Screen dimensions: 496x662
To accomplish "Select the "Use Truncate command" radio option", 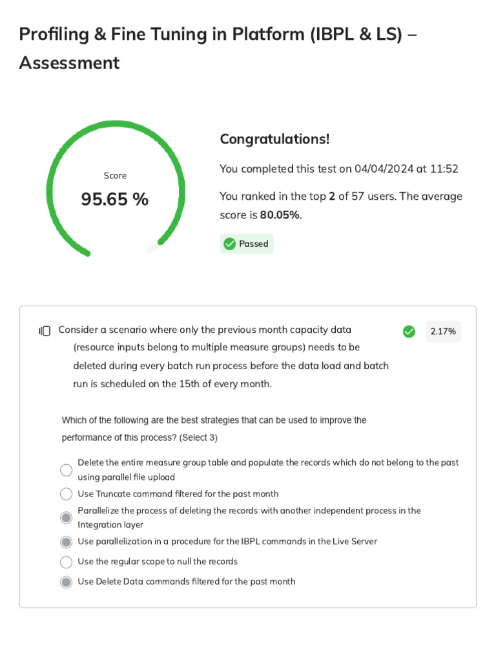I will (66, 494).
